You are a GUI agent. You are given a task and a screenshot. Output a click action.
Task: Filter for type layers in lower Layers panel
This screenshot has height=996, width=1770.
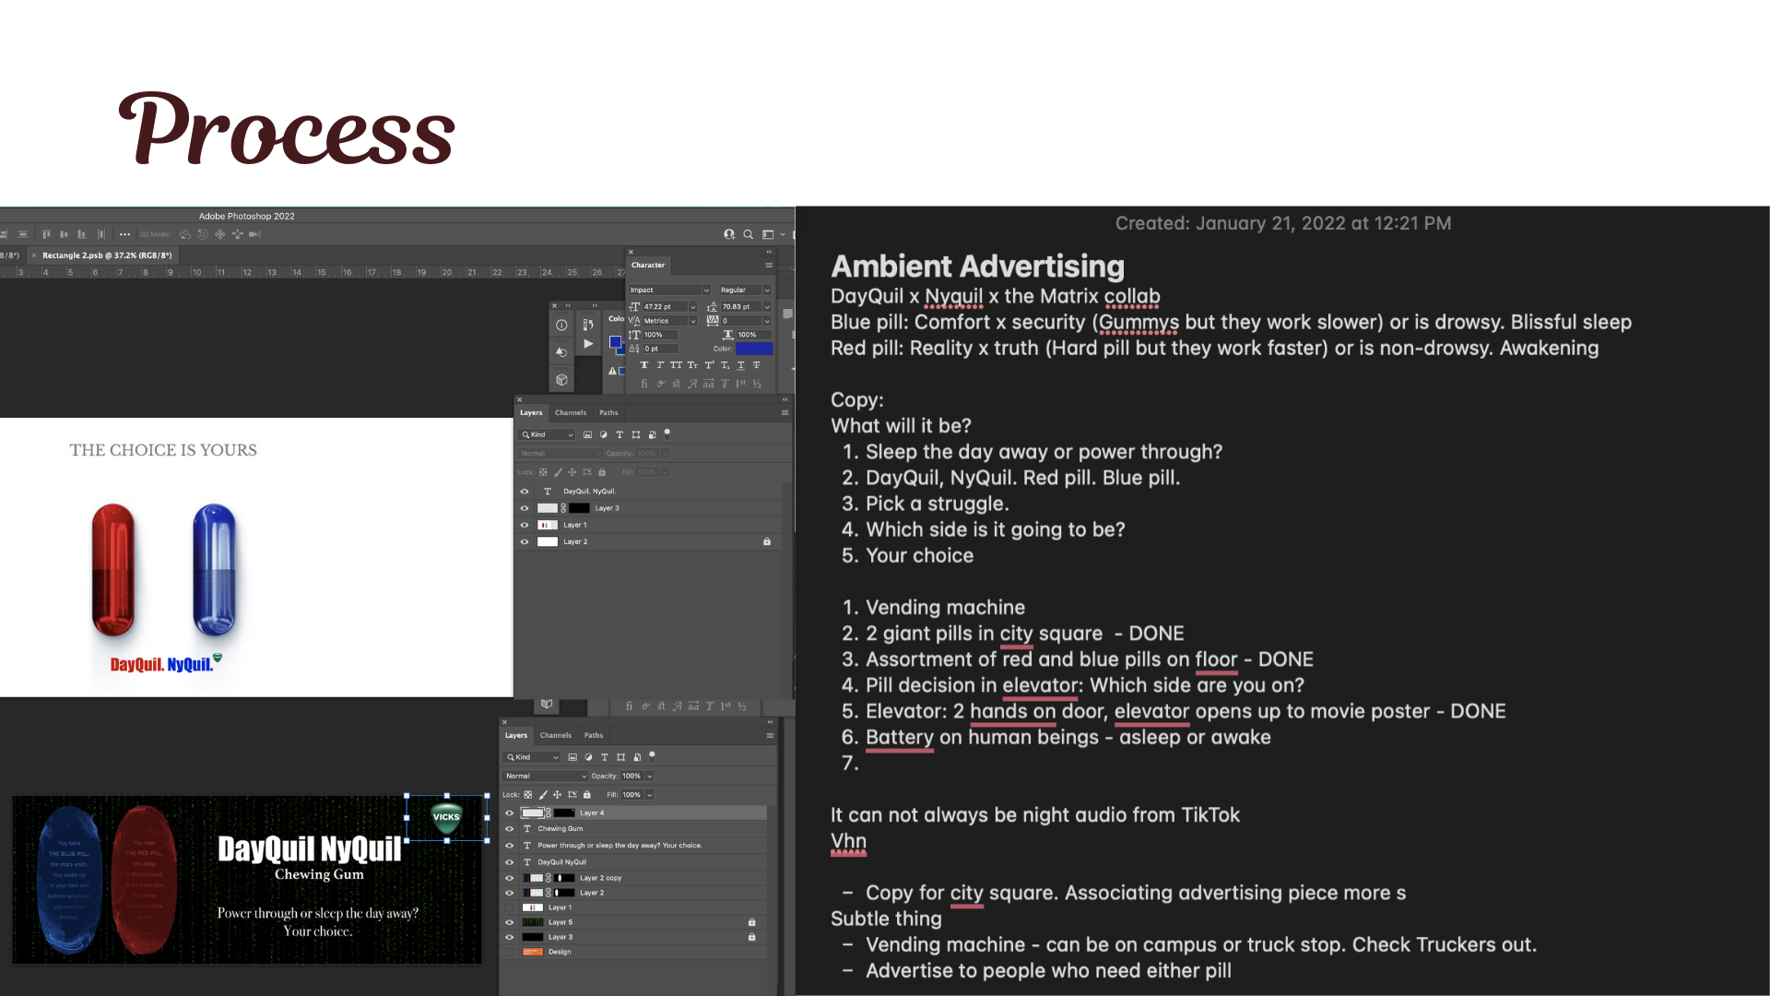(x=605, y=757)
